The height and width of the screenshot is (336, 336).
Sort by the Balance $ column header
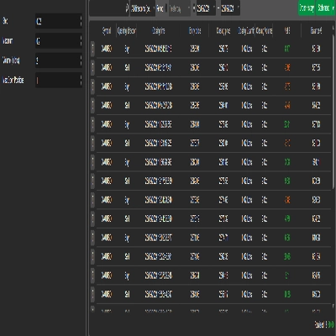coord(316,30)
